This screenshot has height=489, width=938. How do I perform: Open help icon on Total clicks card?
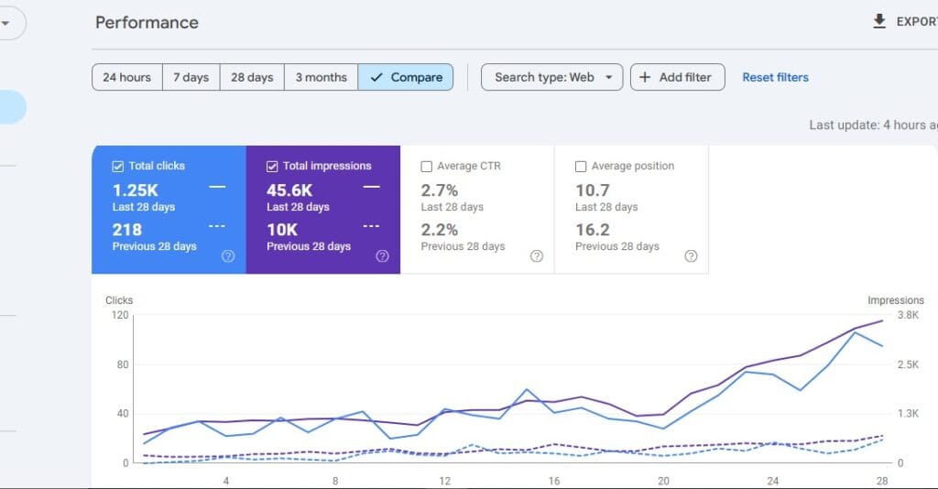pos(228,256)
